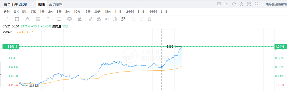Image resolution: width=287 pixels, height=91 pixels.
Task: Collapse indicator legend with small arrow button
Action: [x=5, y=37]
